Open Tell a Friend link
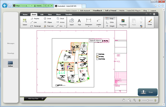This screenshot has height=107, width=166. point(110,11)
